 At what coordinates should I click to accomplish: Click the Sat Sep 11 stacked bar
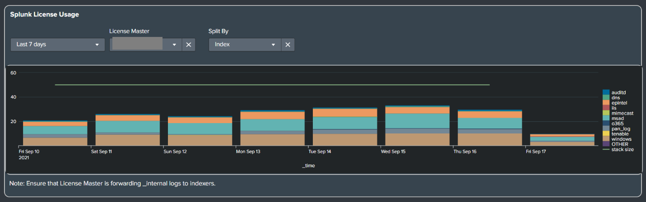point(128,130)
